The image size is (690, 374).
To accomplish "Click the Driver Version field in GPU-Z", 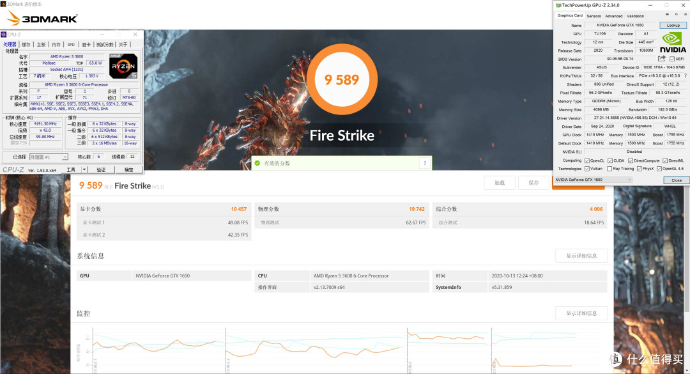I will pos(635,118).
